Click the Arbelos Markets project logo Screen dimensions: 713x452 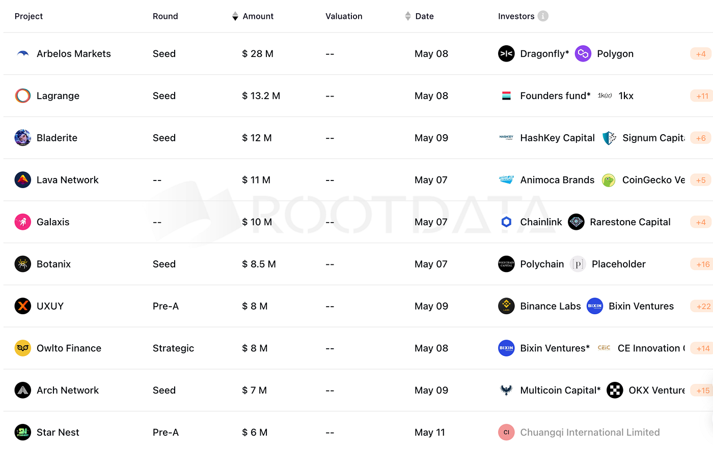pos(23,53)
